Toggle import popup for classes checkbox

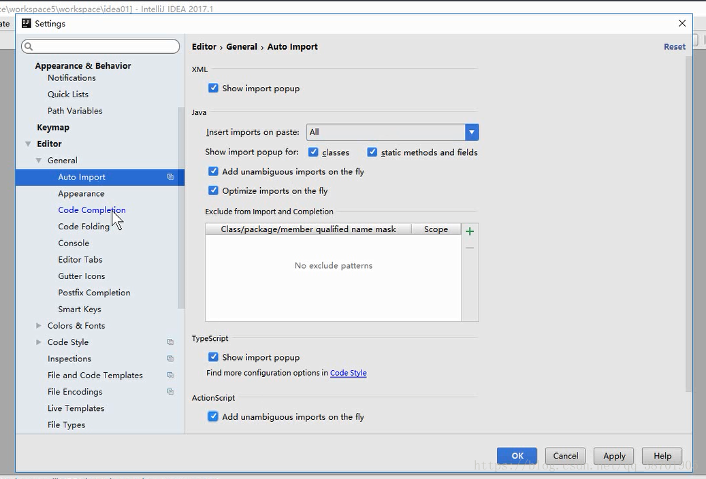(x=313, y=152)
